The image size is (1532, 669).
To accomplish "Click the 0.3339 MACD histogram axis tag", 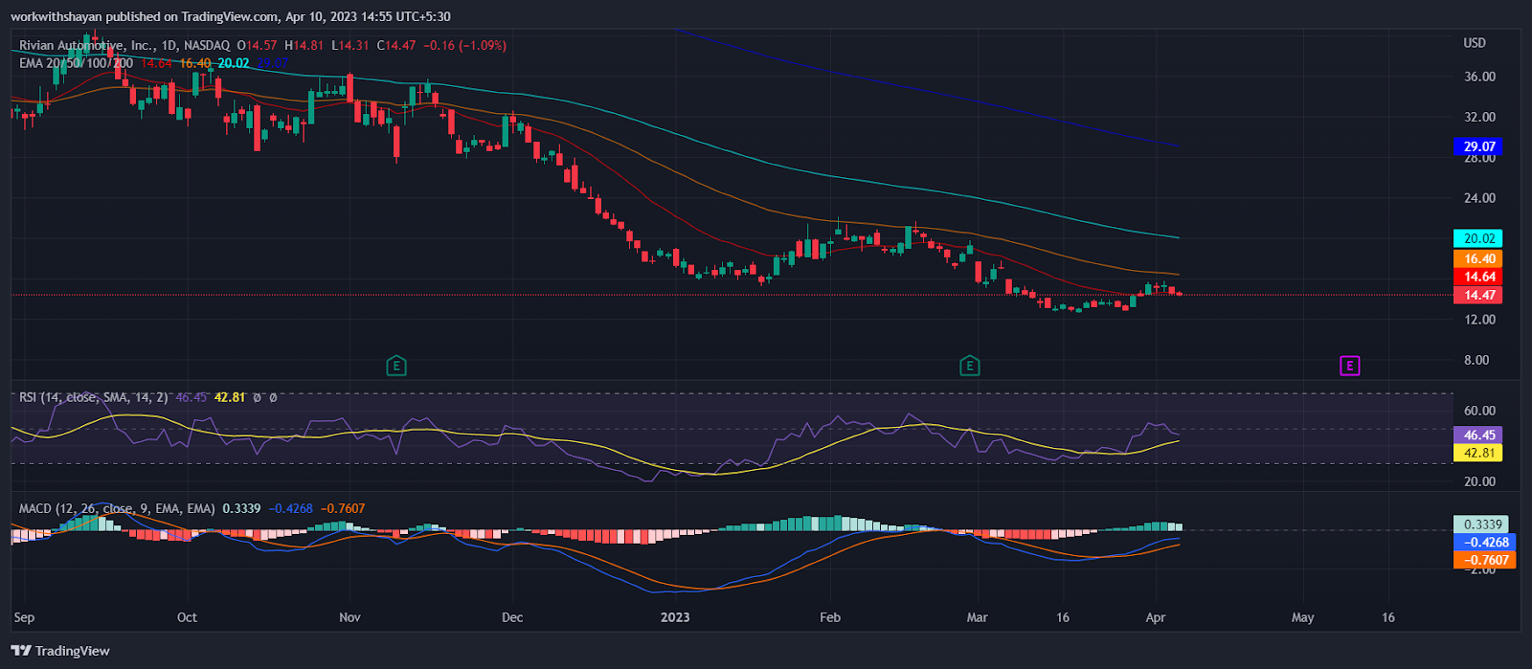I will (x=1481, y=524).
